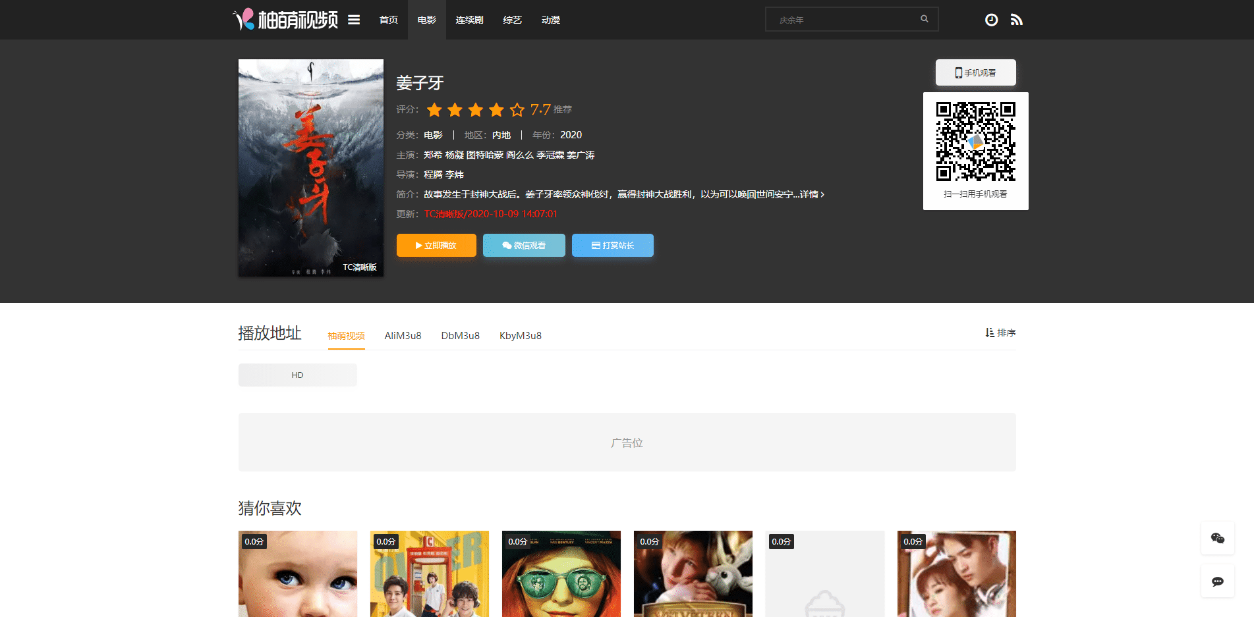
Task: Open the blank placeholder recommended thumbnail
Action: pos(825,574)
